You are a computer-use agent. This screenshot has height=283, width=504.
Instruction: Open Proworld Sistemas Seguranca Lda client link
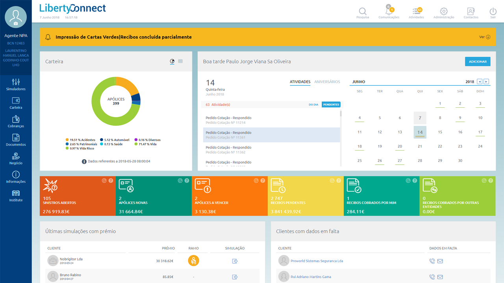pos(317,261)
